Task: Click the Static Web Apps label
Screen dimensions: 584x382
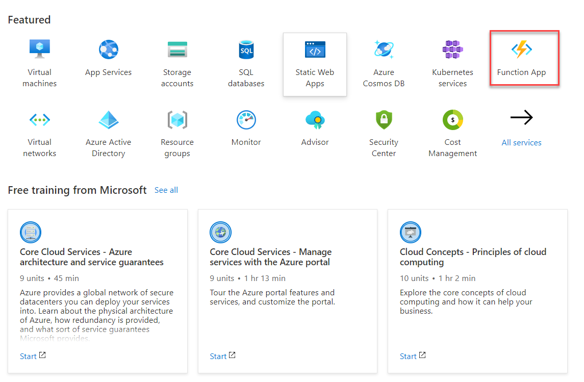Action: (x=315, y=78)
